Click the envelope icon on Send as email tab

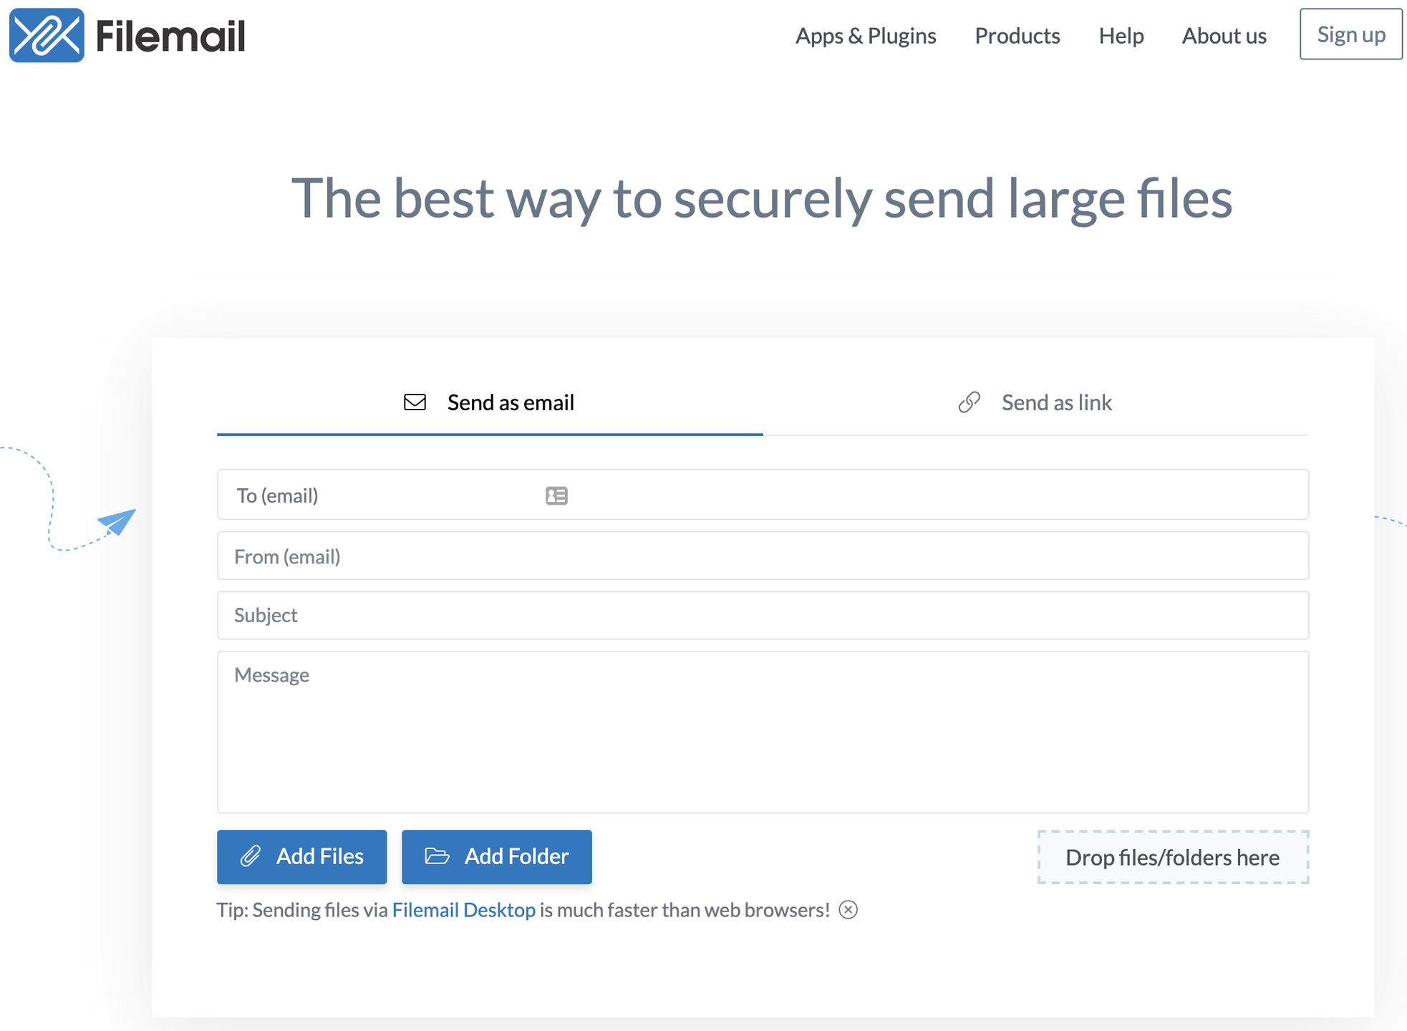click(414, 402)
